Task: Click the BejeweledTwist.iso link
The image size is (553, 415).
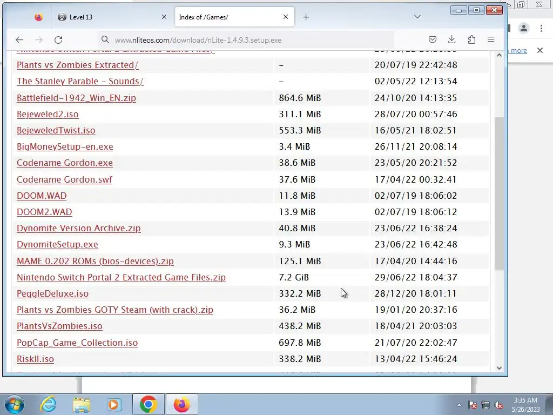Action: [56, 130]
